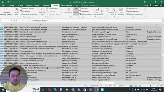Viewport: 164px width, 92px height.
Task: Open the Формулы ribbon tab
Action: [x=46, y=5]
